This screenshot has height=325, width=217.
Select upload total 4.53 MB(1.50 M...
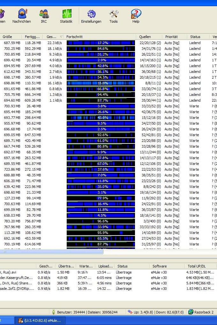[200, 272]
